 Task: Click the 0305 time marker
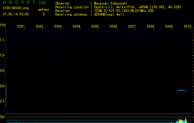[95, 26]
